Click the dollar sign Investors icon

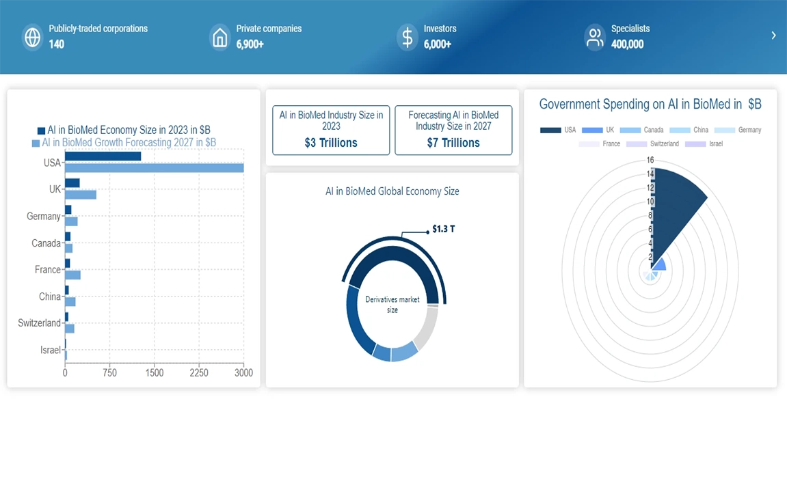coord(408,37)
